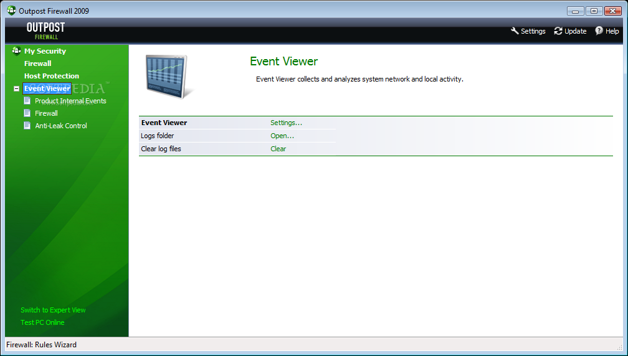
Task: Click the title bar application icon
Action: [x=12, y=11]
